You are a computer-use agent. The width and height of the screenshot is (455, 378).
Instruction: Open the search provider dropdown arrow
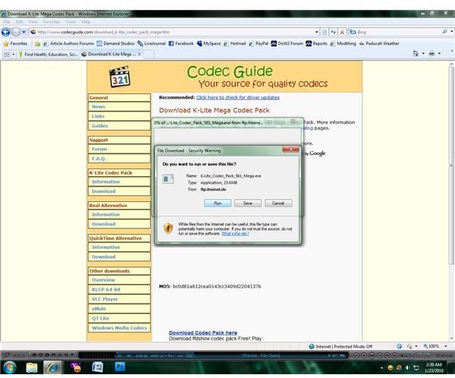pyautogui.click(x=451, y=32)
